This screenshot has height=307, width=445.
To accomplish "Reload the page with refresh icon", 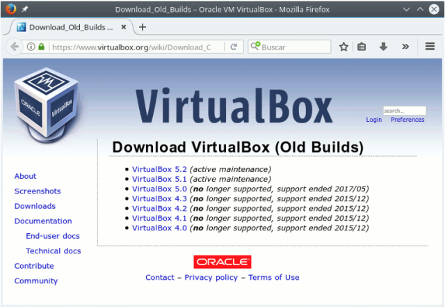I will (x=234, y=47).
